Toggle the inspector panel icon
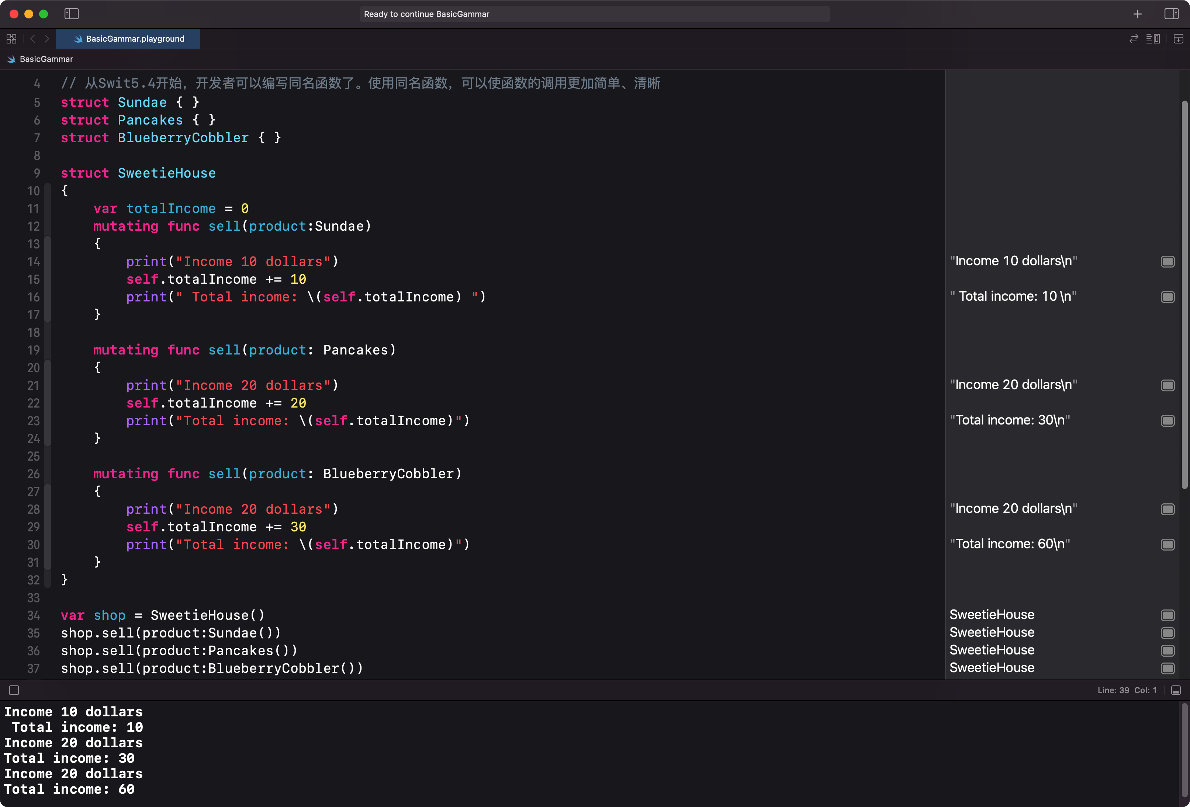The height and width of the screenshot is (807, 1190). 1171,14
